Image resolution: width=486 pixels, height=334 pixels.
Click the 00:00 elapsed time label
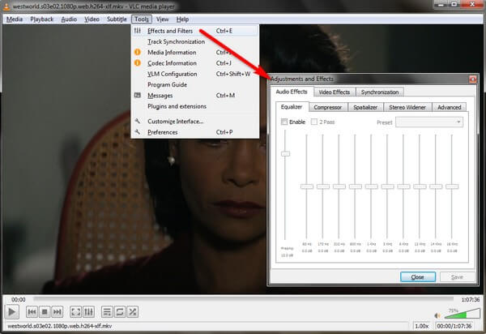19,300
